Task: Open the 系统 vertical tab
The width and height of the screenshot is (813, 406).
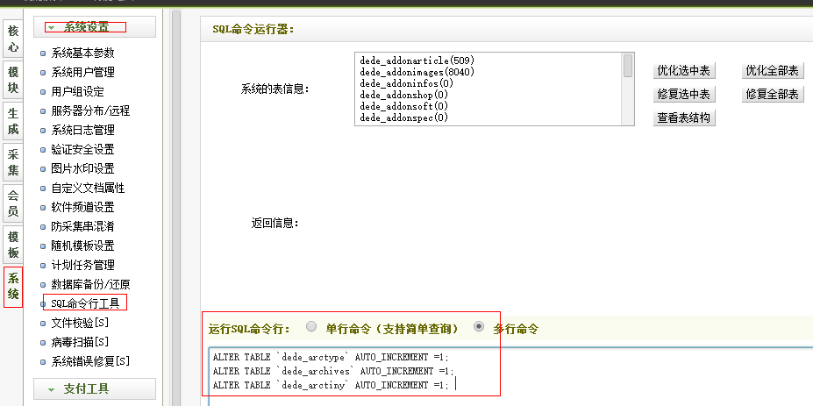Action: pos(13,287)
